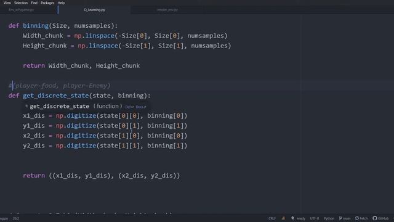This screenshot has height=222, width=394.
Task: Open the Find menu
Action: coord(34,2)
